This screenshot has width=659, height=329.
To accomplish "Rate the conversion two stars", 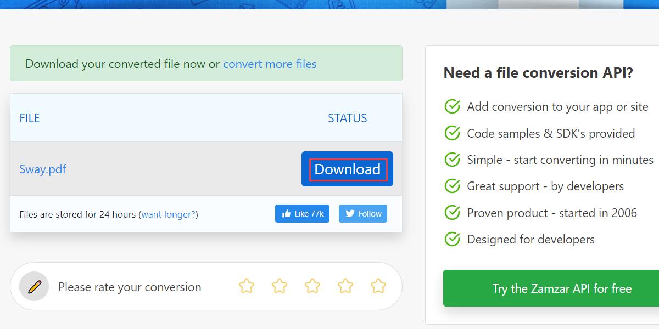I will coord(280,286).
